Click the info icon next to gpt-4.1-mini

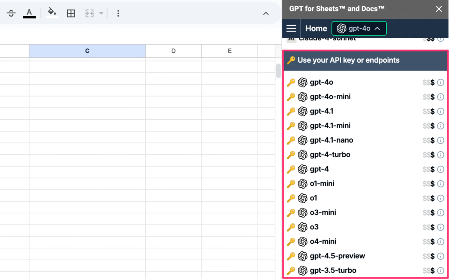[x=441, y=126]
